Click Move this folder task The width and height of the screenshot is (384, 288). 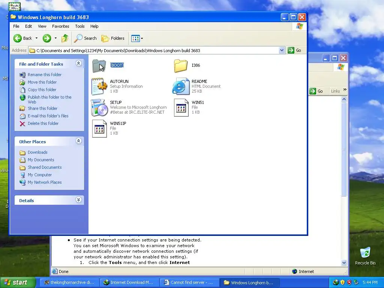[x=42, y=82]
